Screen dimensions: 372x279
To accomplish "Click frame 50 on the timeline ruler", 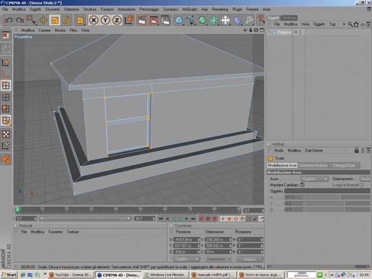I will pyautogui.click(x=140, y=210).
